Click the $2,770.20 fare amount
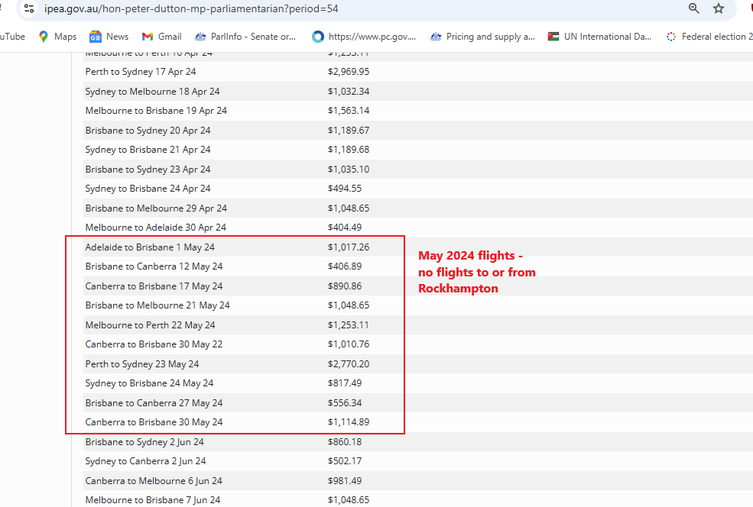The width and height of the screenshot is (753, 507). tap(349, 363)
